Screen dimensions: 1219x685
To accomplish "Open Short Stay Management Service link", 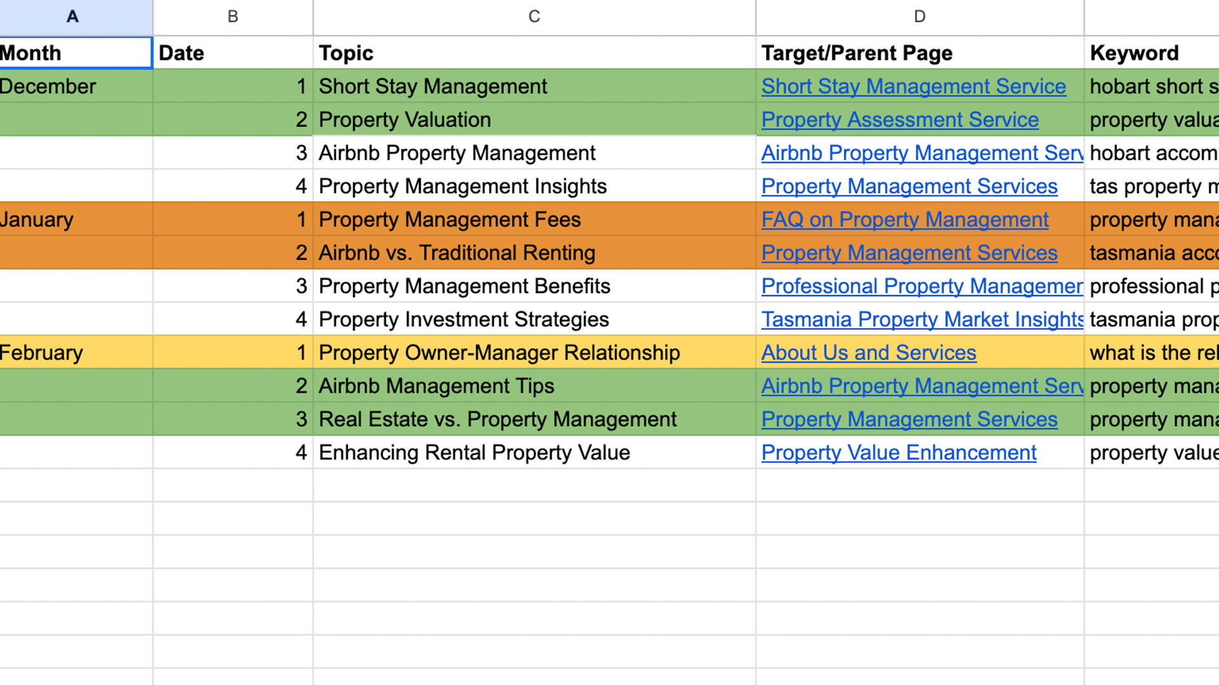I will (913, 86).
